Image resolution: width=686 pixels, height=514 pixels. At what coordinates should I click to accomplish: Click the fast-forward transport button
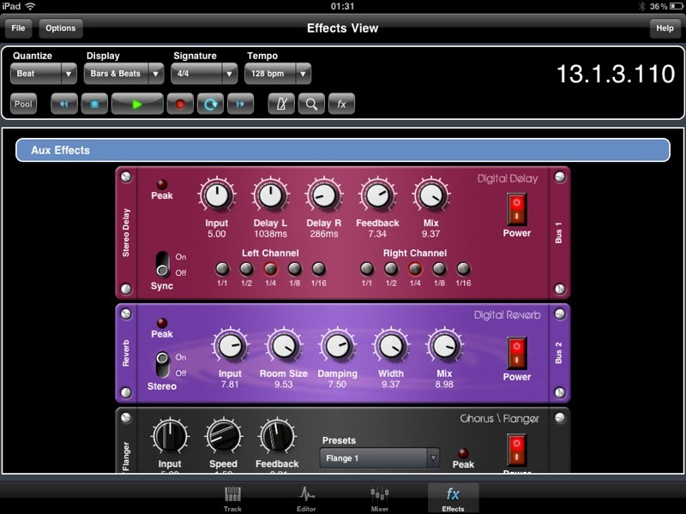240,104
